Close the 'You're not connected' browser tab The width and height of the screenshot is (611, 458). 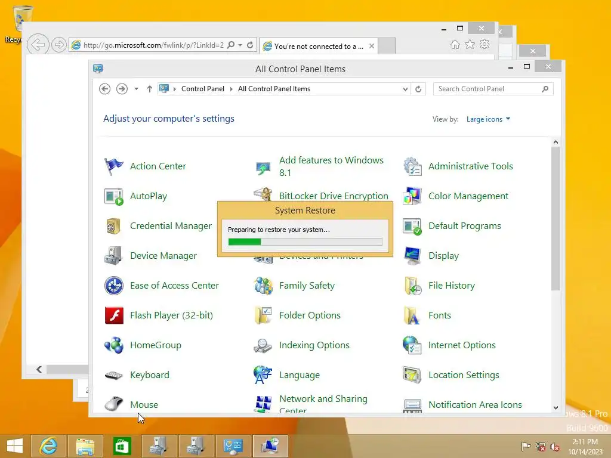click(372, 46)
